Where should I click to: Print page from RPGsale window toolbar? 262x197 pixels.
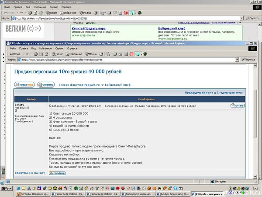(x=115, y=54)
